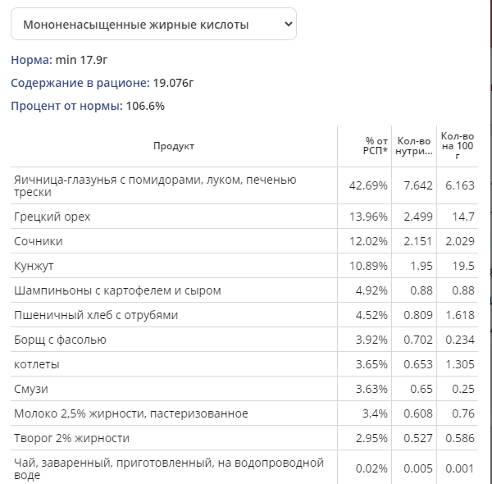Screen dimensions: 492x484
Task: Select the Творог 2% жирности row
Action: (71, 438)
